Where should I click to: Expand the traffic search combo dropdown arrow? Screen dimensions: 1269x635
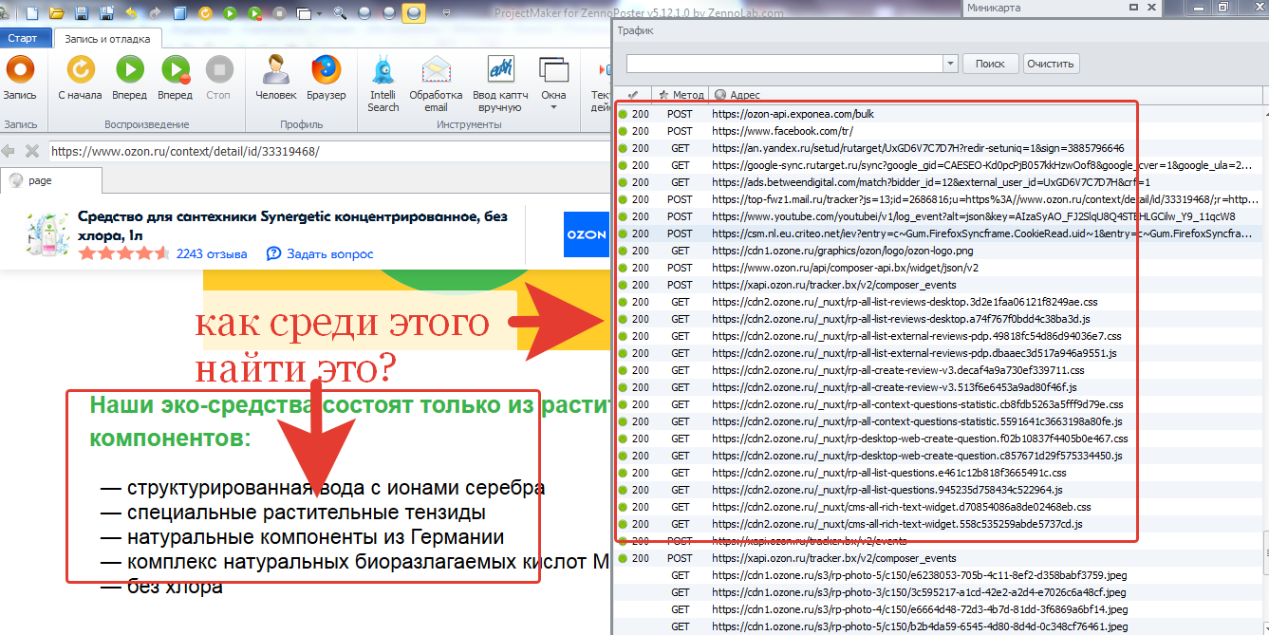(x=950, y=64)
